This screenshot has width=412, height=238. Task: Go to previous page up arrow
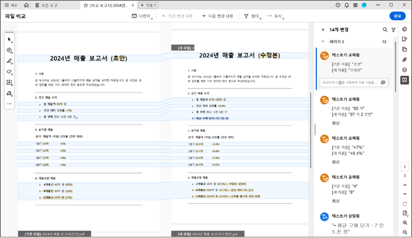point(405,185)
